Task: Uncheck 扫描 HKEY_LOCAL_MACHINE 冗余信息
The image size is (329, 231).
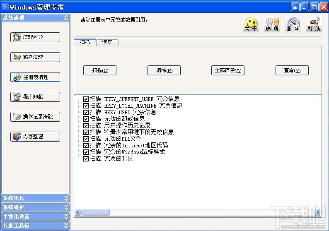Action: coord(86,106)
